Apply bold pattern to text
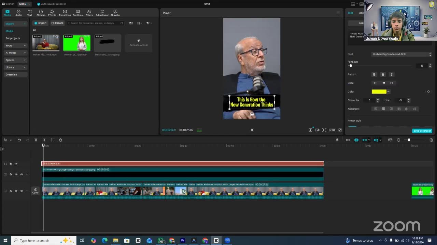Screen dimensions: 437x245 coord(374,75)
